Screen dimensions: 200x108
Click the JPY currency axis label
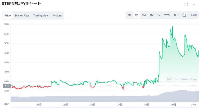coord(6,105)
